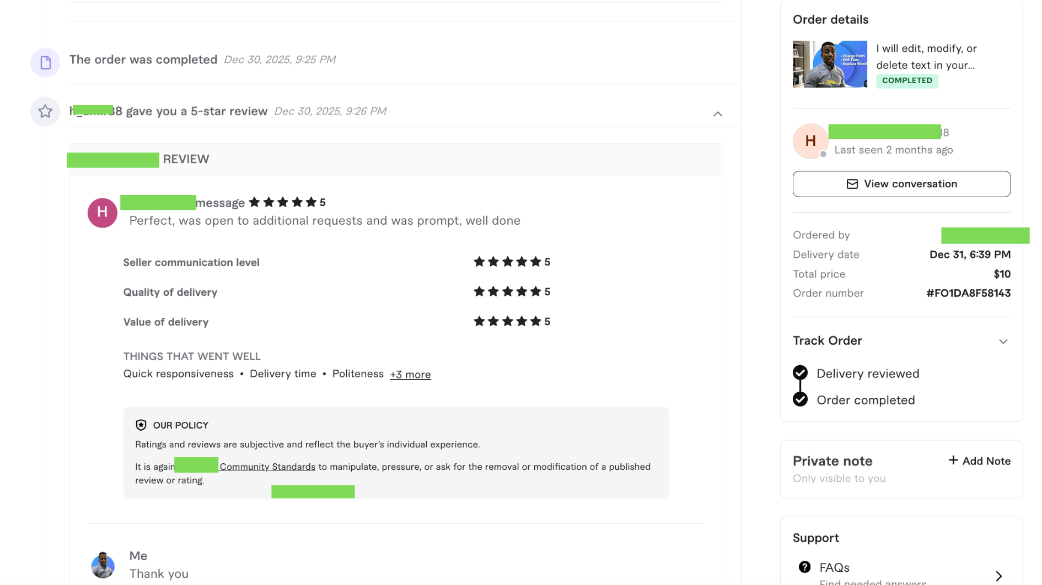Image resolution: width=1042 pixels, height=585 pixels.
Task: Open the Community Standards link
Action: 267,467
